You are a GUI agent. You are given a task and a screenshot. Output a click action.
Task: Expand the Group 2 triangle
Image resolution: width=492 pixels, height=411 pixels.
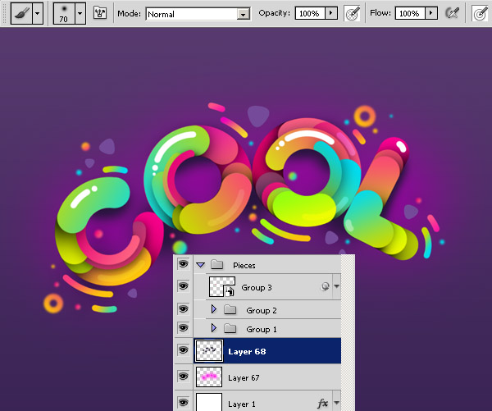(x=214, y=309)
